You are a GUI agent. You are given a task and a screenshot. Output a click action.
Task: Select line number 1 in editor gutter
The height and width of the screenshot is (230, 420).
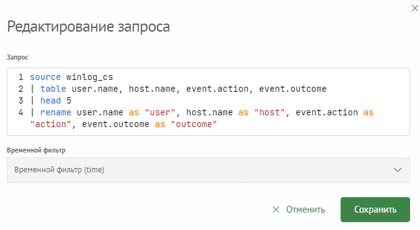point(20,77)
